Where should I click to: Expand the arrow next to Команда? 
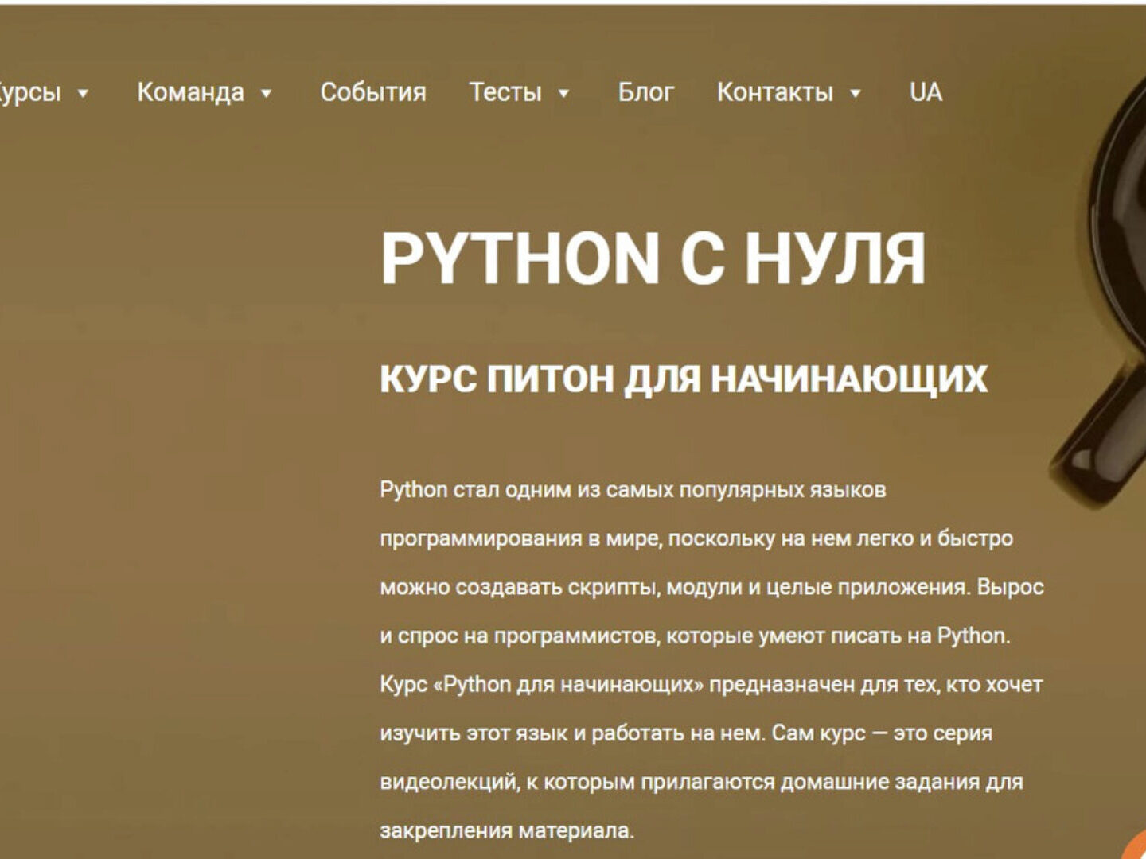pyautogui.click(x=267, y=94)
